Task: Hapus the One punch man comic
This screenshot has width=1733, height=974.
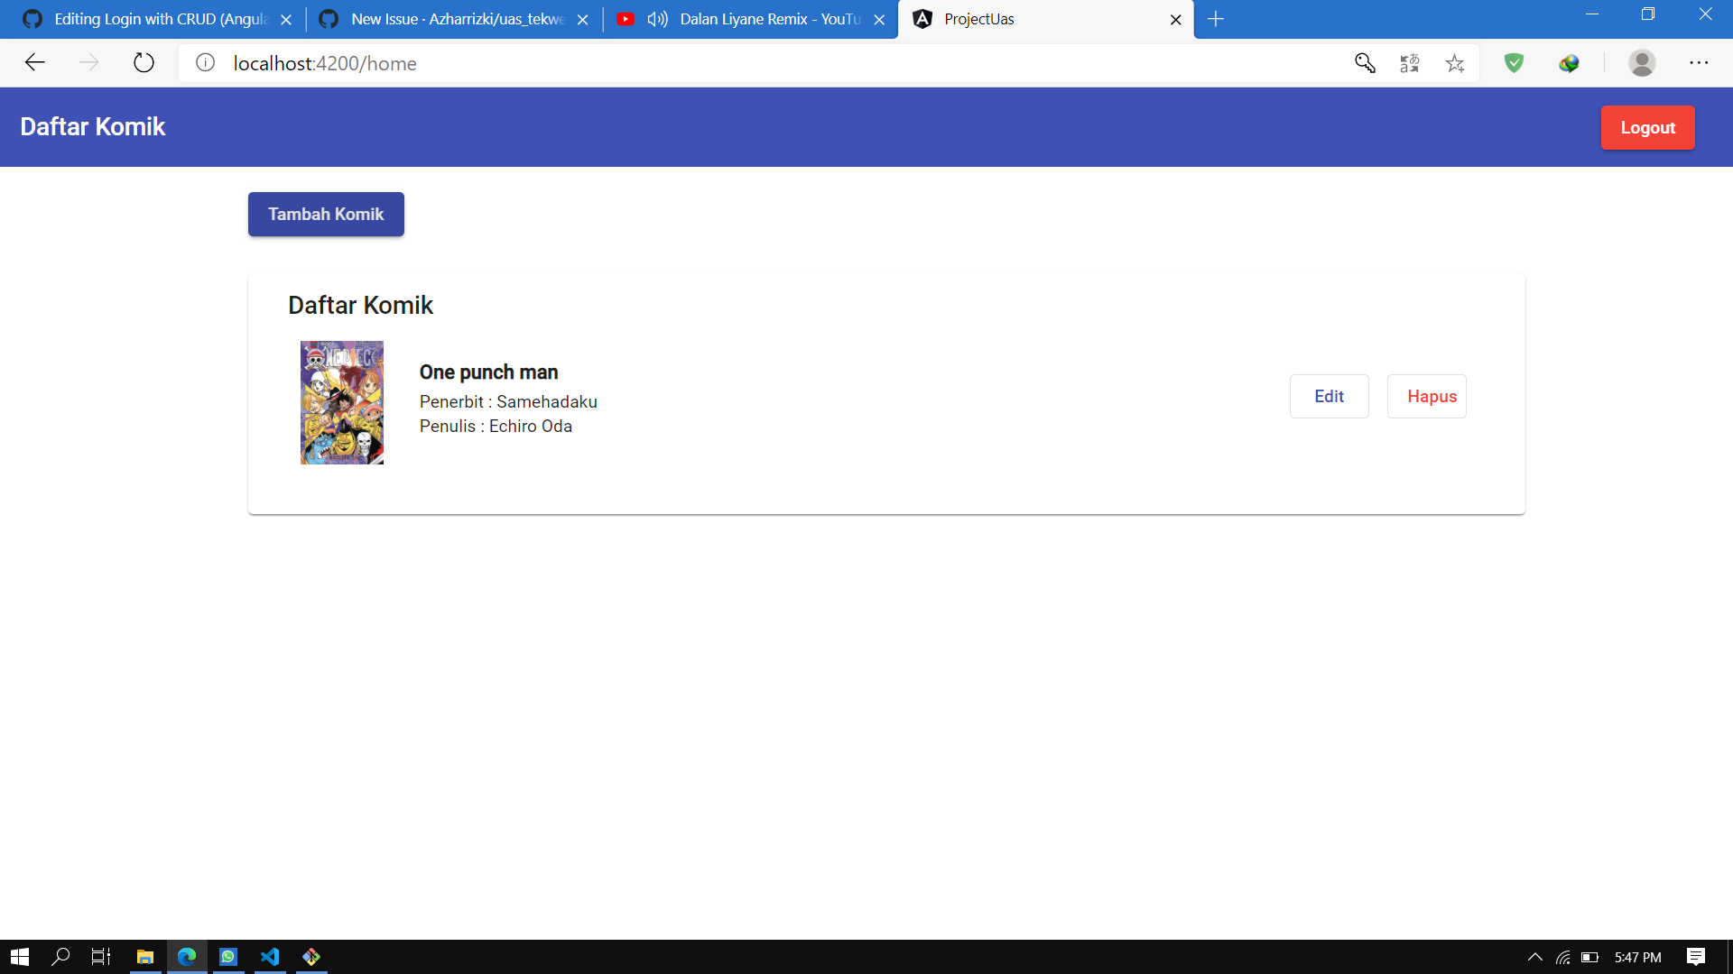Action: coord(1426,397)
